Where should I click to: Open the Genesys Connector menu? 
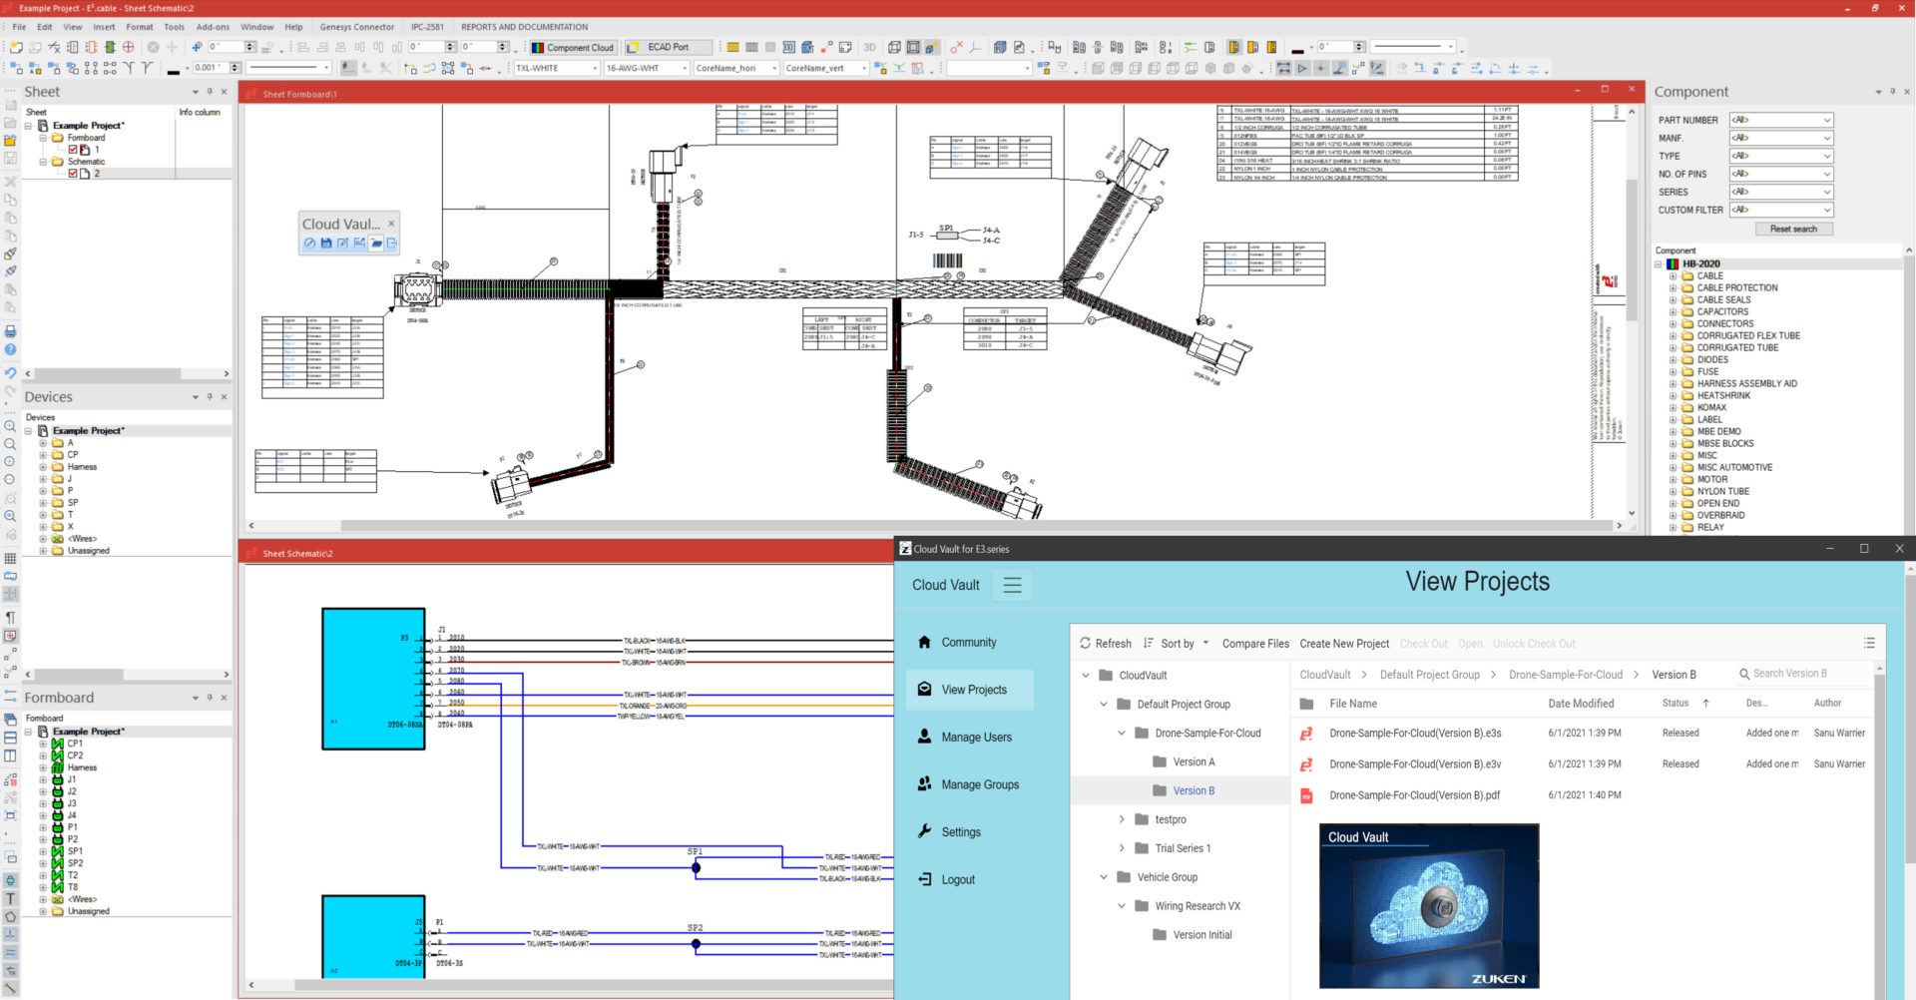(x=356, y=27)
